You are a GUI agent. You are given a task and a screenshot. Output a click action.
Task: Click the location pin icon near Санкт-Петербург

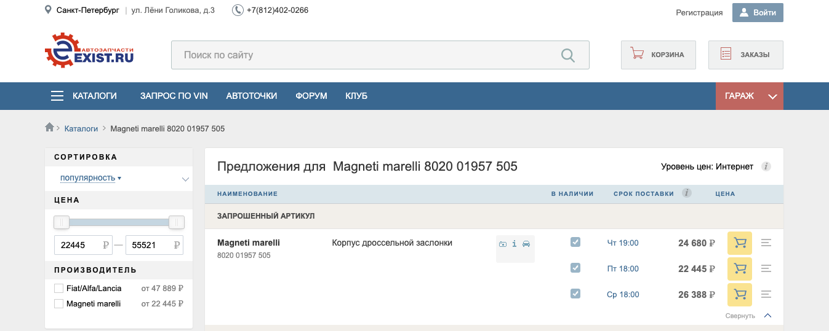(49, 10)
